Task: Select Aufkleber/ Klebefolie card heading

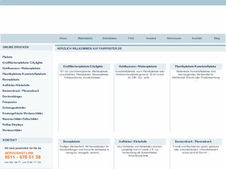Action: coord(133,141)
